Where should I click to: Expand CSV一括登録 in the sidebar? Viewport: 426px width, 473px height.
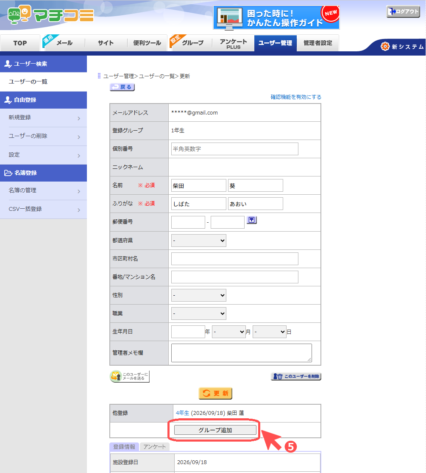click(x=43, y=209)
